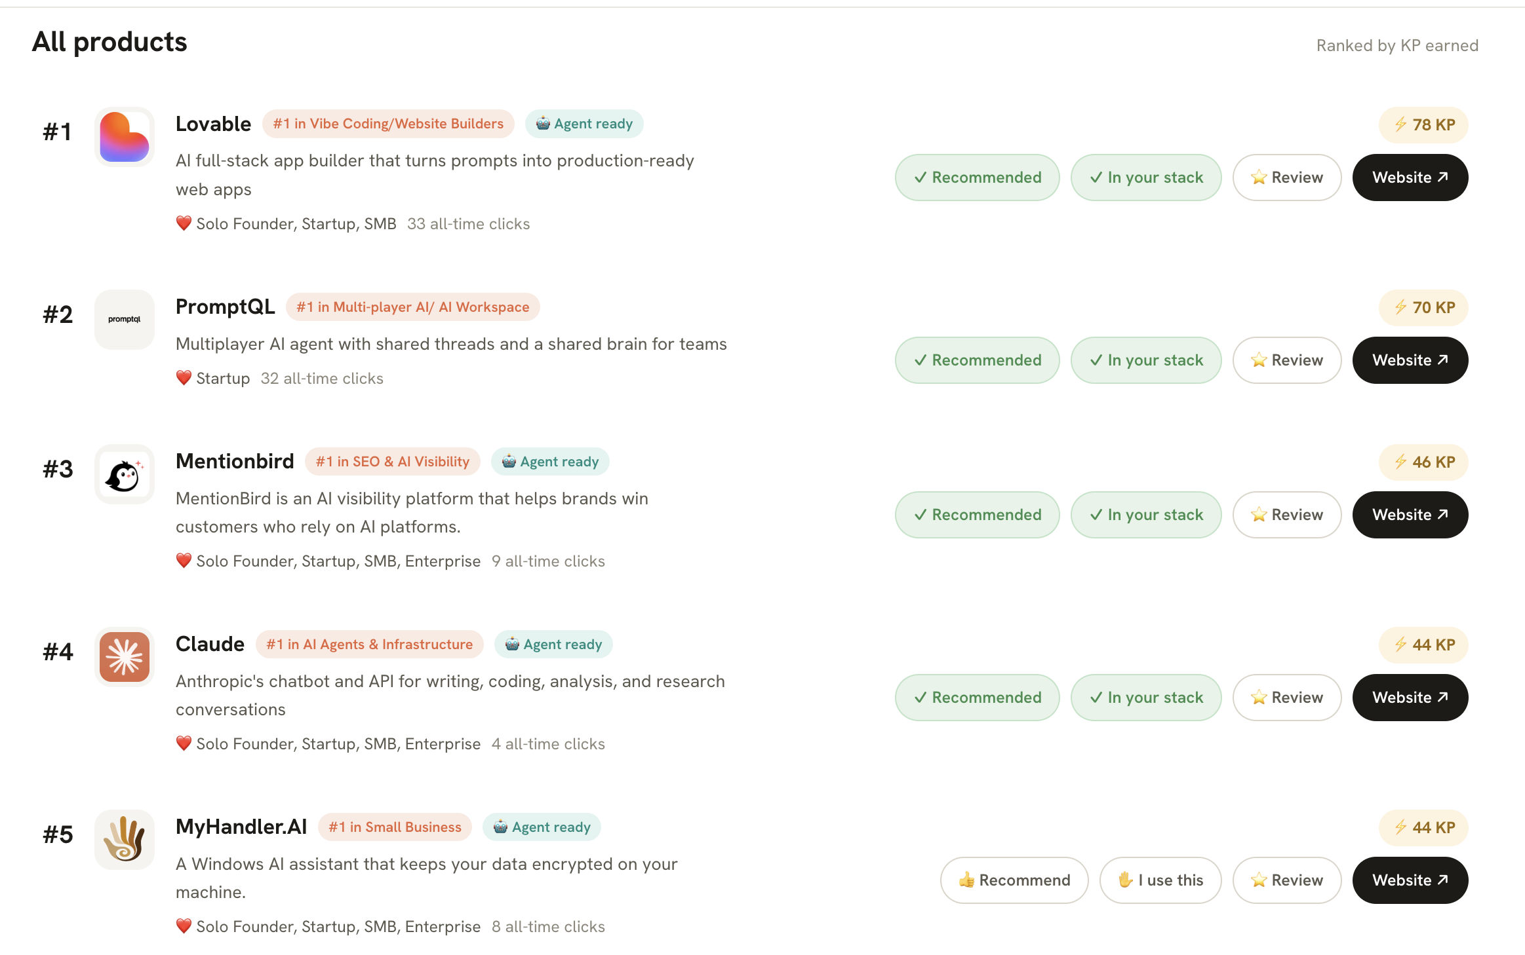Click the '#2' rank number
1525x955 pixels.
58,314
